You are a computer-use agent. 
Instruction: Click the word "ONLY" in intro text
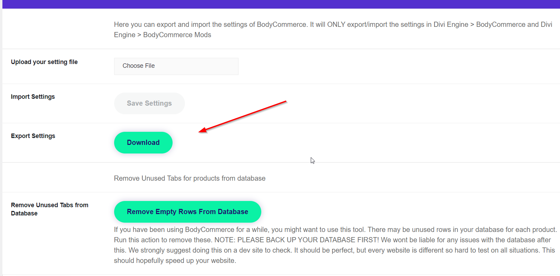(336, 24)
